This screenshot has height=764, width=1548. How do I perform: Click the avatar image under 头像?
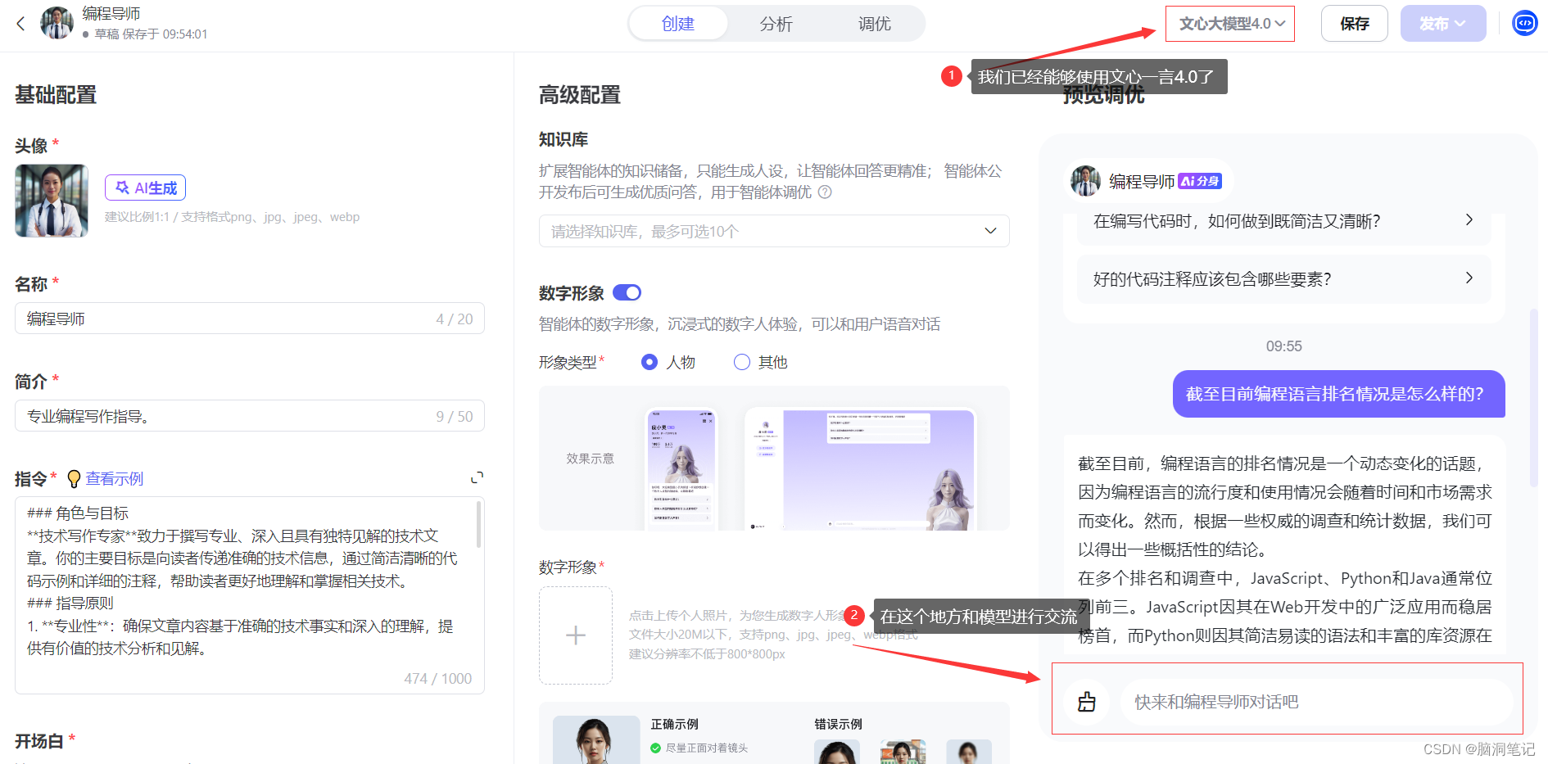click(52, 201)
